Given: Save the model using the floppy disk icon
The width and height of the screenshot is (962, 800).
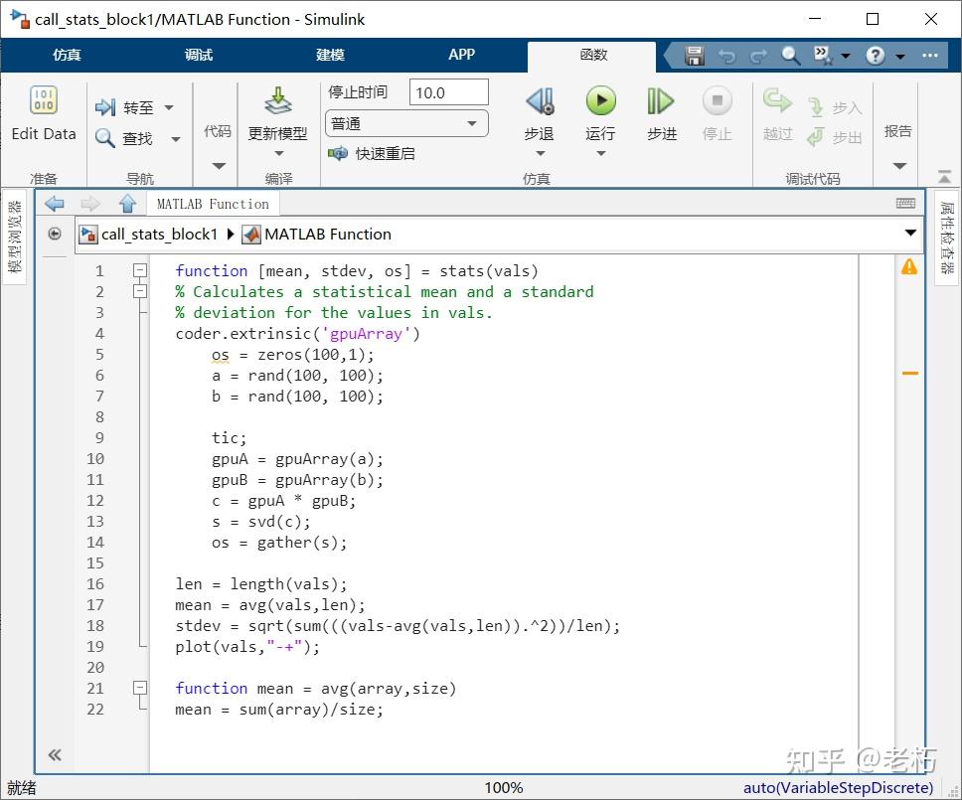Looking at the screenshot, I should coord(694,56).
